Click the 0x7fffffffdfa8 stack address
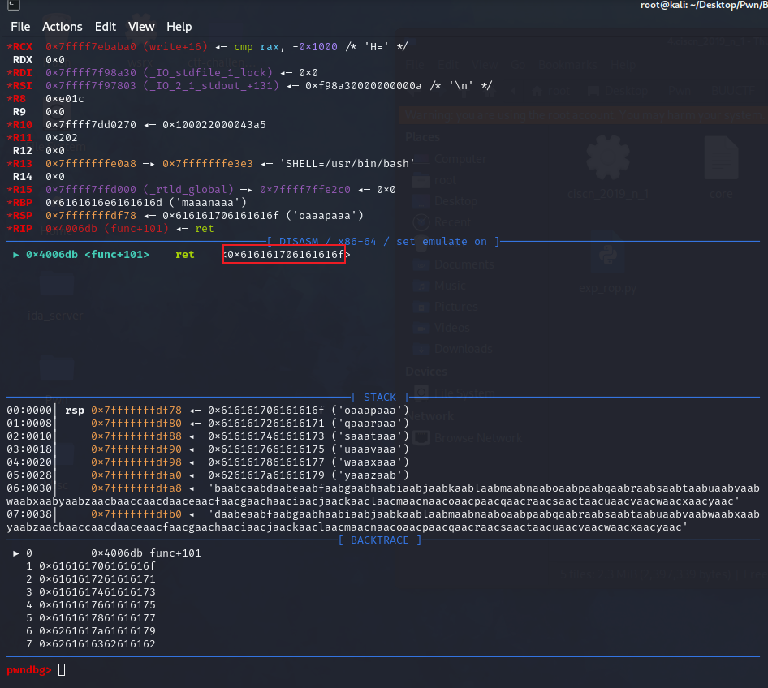The image size is (768, 688). [136, 488]
